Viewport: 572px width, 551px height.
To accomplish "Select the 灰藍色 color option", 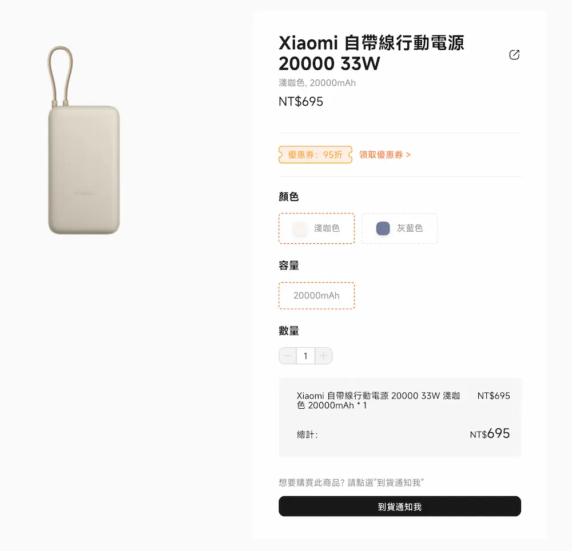I will click(x=399, y=228).
